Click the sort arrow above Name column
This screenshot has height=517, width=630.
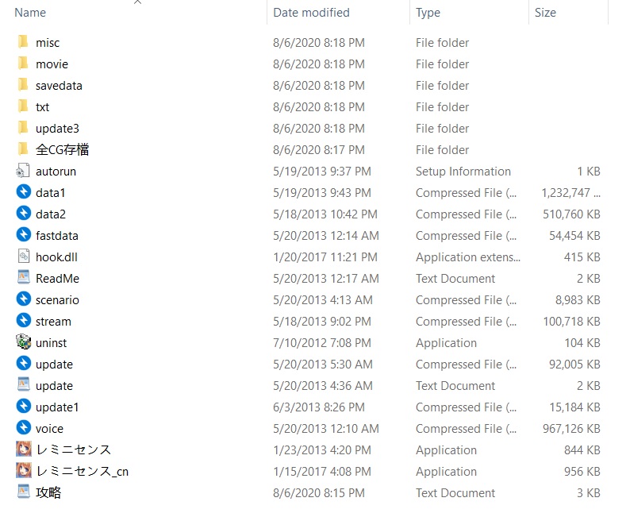click(137, 3)
